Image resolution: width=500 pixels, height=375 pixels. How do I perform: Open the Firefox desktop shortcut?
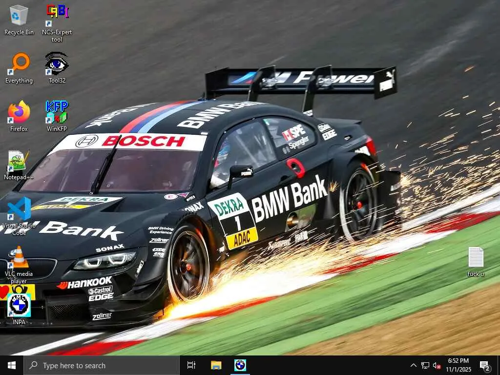(x=19, y=116)
